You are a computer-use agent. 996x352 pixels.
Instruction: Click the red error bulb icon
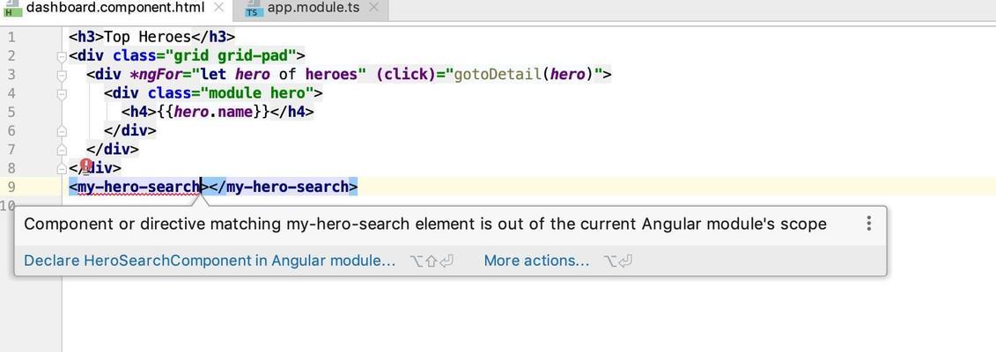86,166
